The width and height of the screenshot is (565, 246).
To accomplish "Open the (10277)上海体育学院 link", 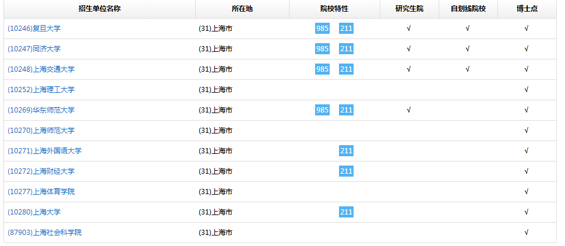I will tap(41, 192).
